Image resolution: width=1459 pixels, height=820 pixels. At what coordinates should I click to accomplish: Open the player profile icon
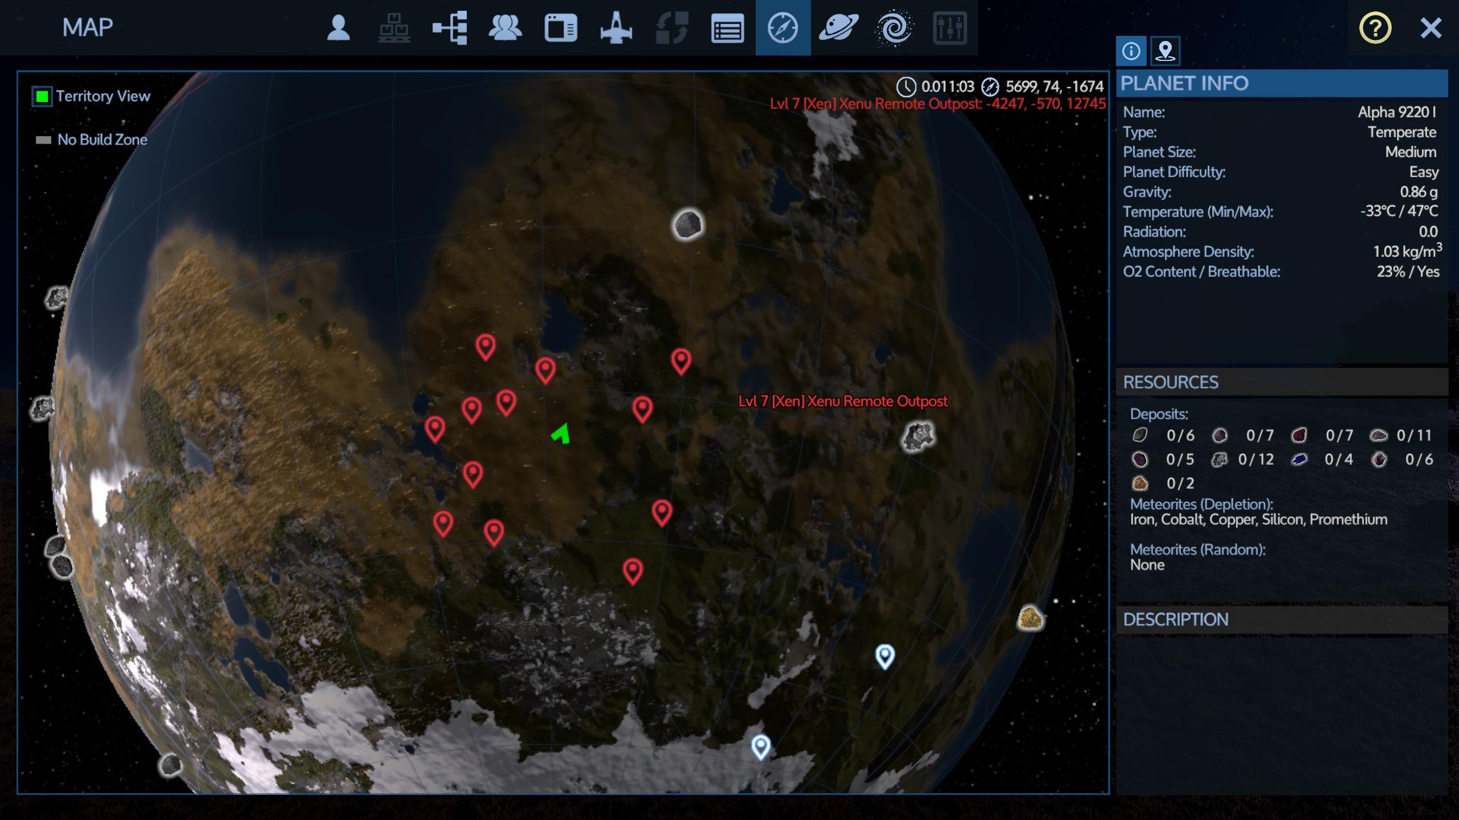[338, 28]
